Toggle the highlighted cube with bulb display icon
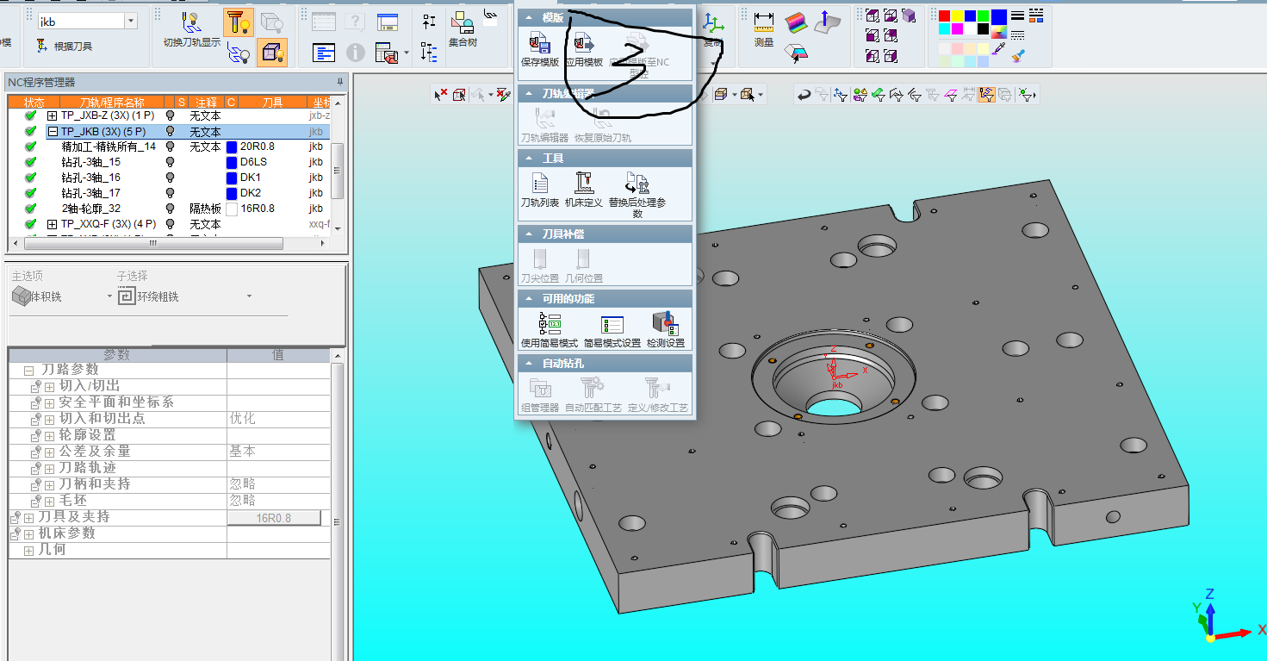Image resolution: width=1267 pixels, height=661 pixels. pos(271,53)
